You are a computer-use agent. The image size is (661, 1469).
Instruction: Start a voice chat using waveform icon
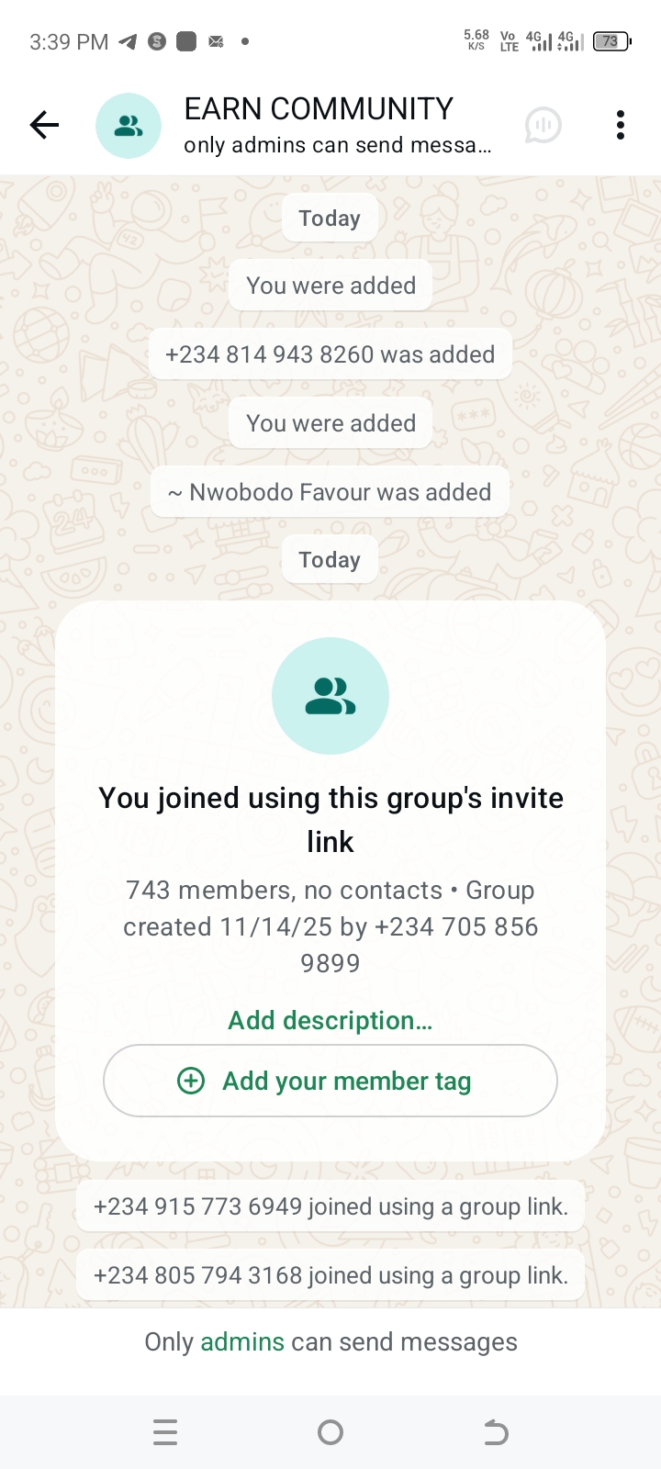click(x=543, y=125)
